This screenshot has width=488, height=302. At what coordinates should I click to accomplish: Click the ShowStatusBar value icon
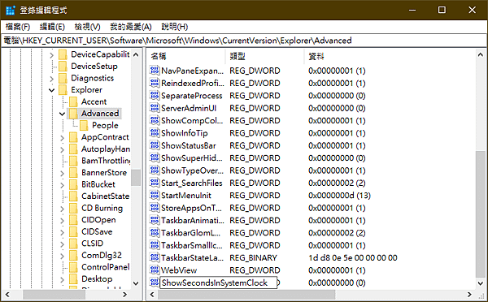[155, 145]
